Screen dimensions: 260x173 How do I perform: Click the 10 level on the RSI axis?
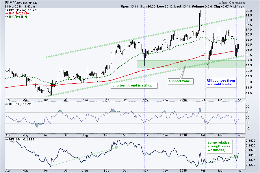pos(247,129)
